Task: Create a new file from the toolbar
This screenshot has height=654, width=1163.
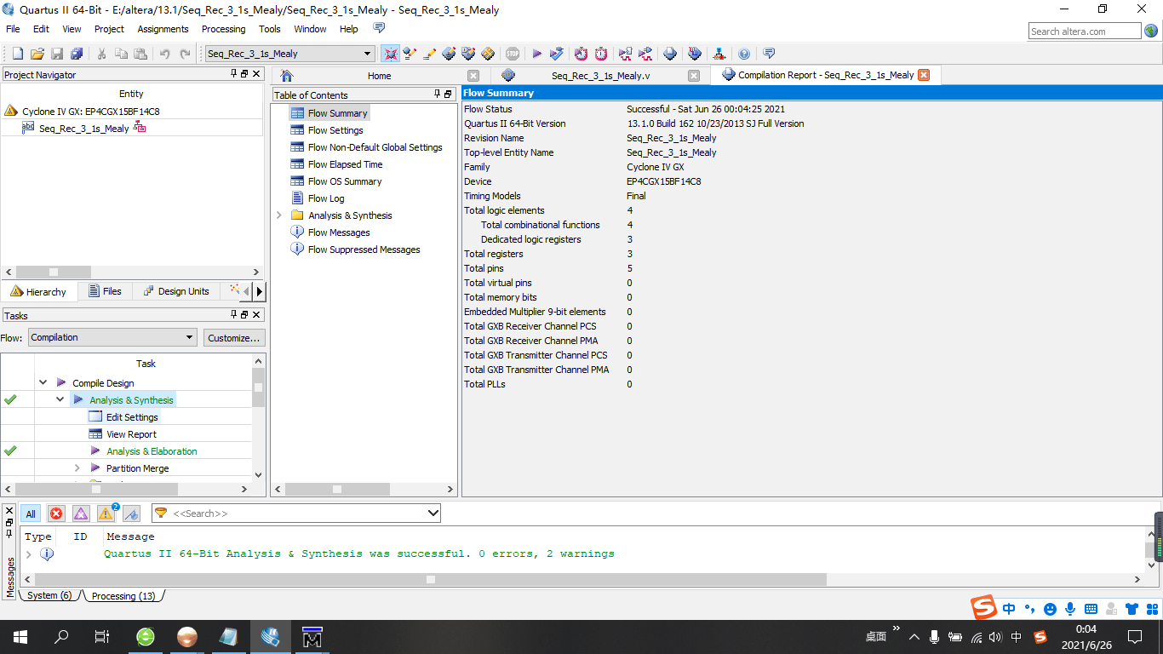Action: [17, 54]
